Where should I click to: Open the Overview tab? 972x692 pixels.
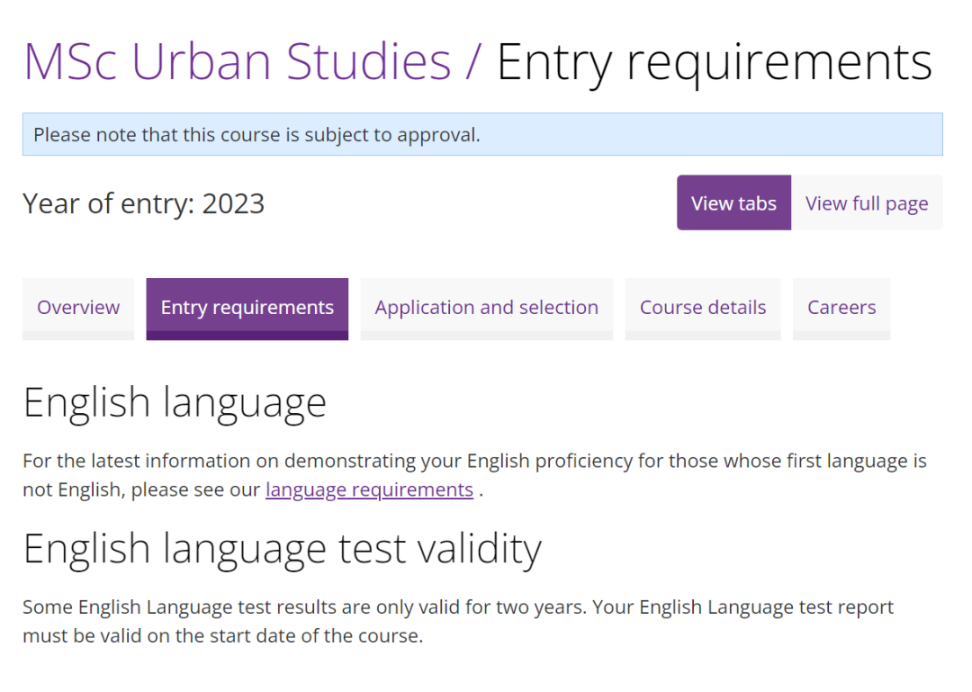(x=78, y=308)
